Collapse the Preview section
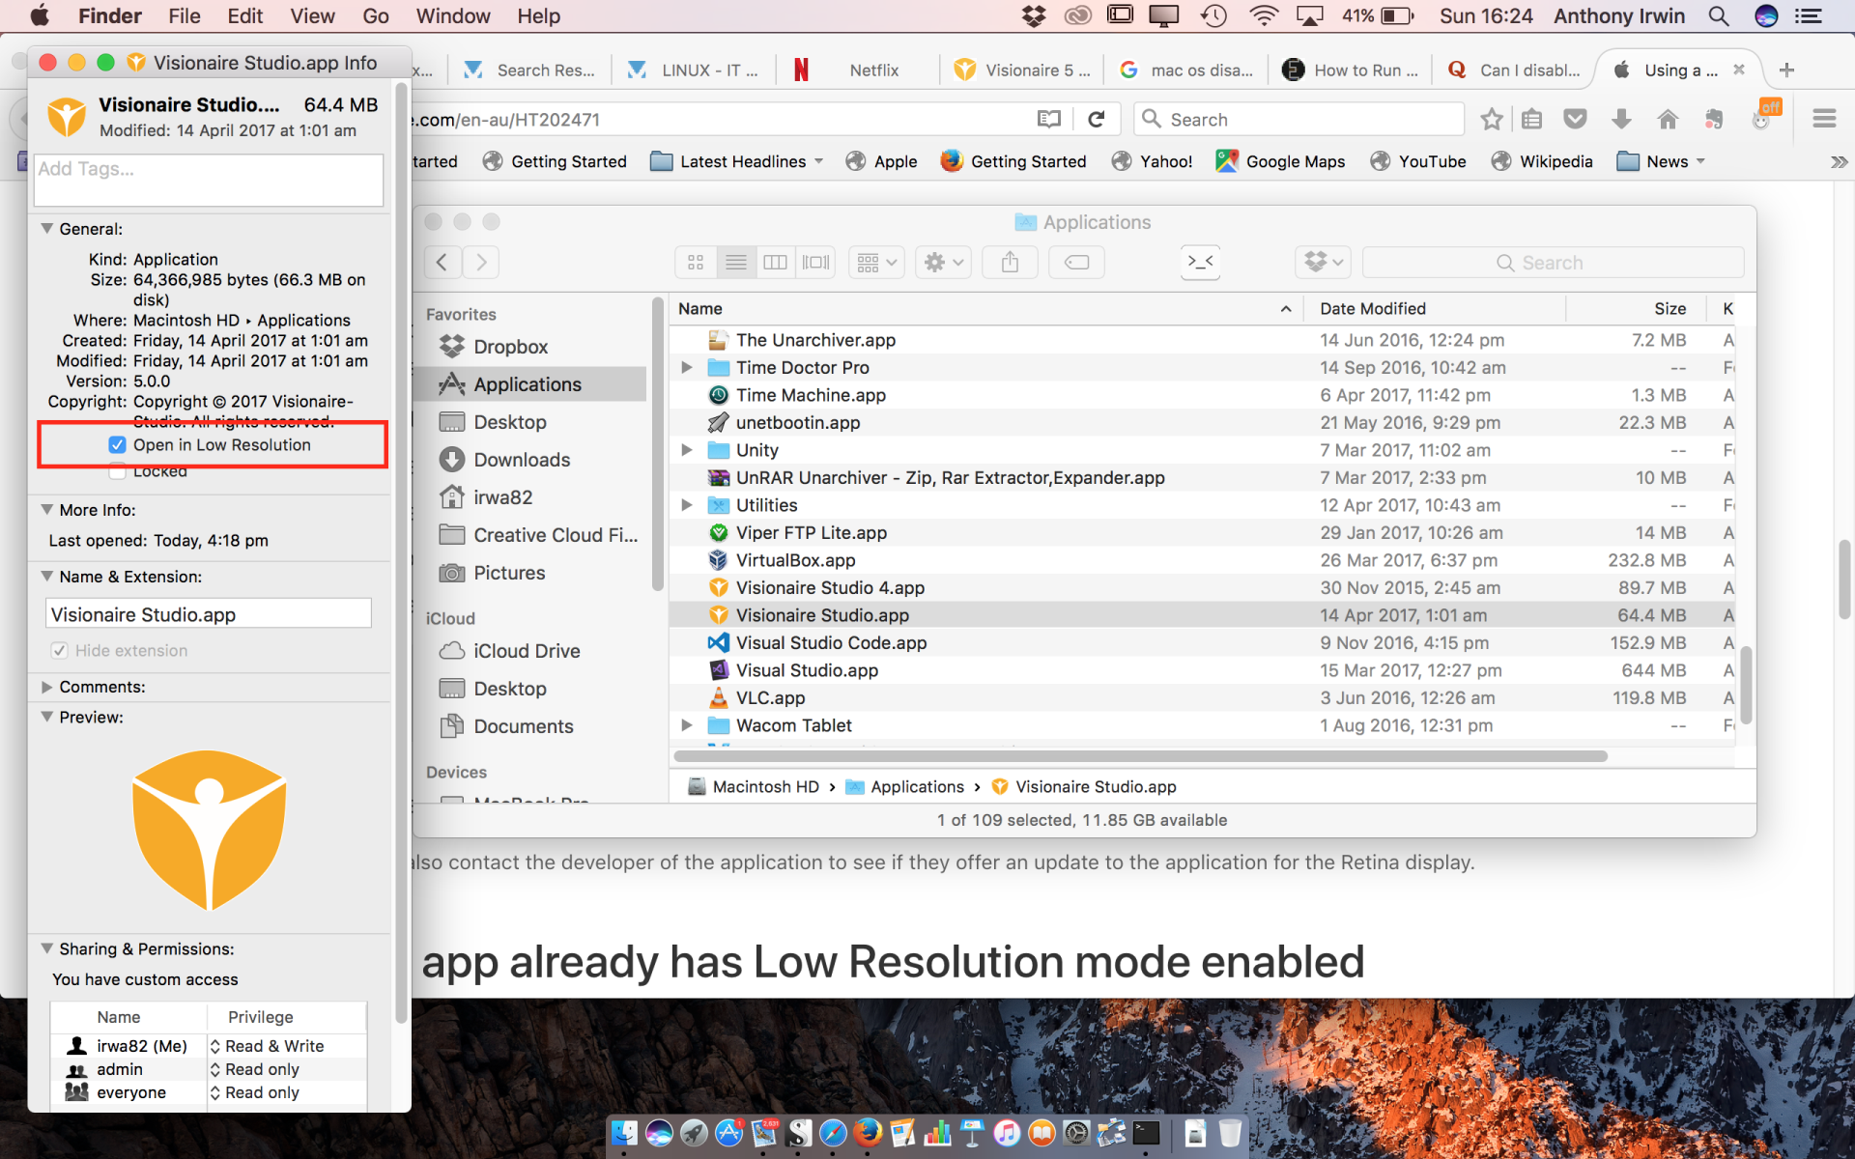This screenshot has width=1855, height=1159. pos(46,718)
